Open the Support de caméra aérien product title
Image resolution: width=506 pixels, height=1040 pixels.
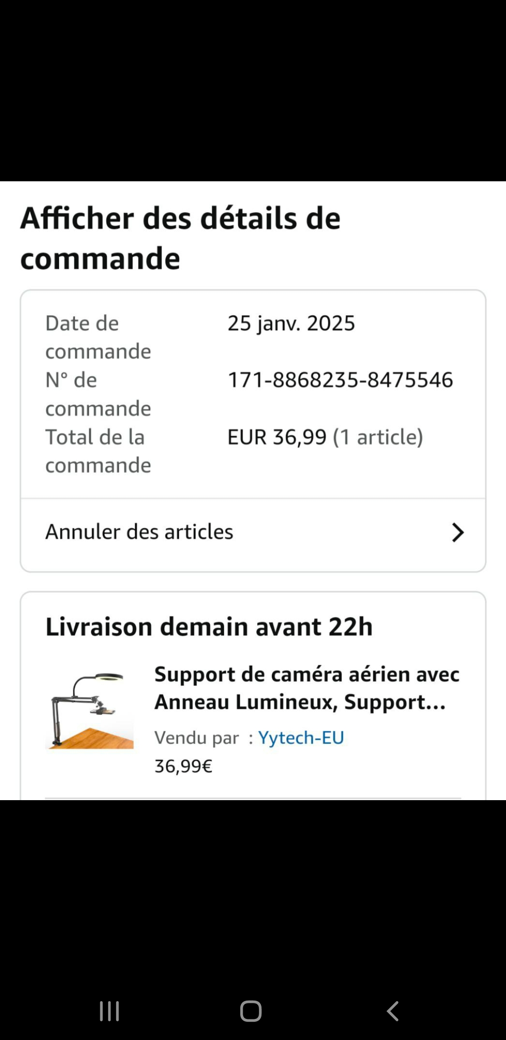[x=307, y=688]
